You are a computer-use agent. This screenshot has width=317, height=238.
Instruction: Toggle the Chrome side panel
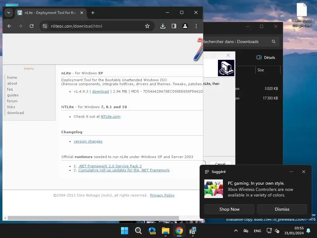174,26
